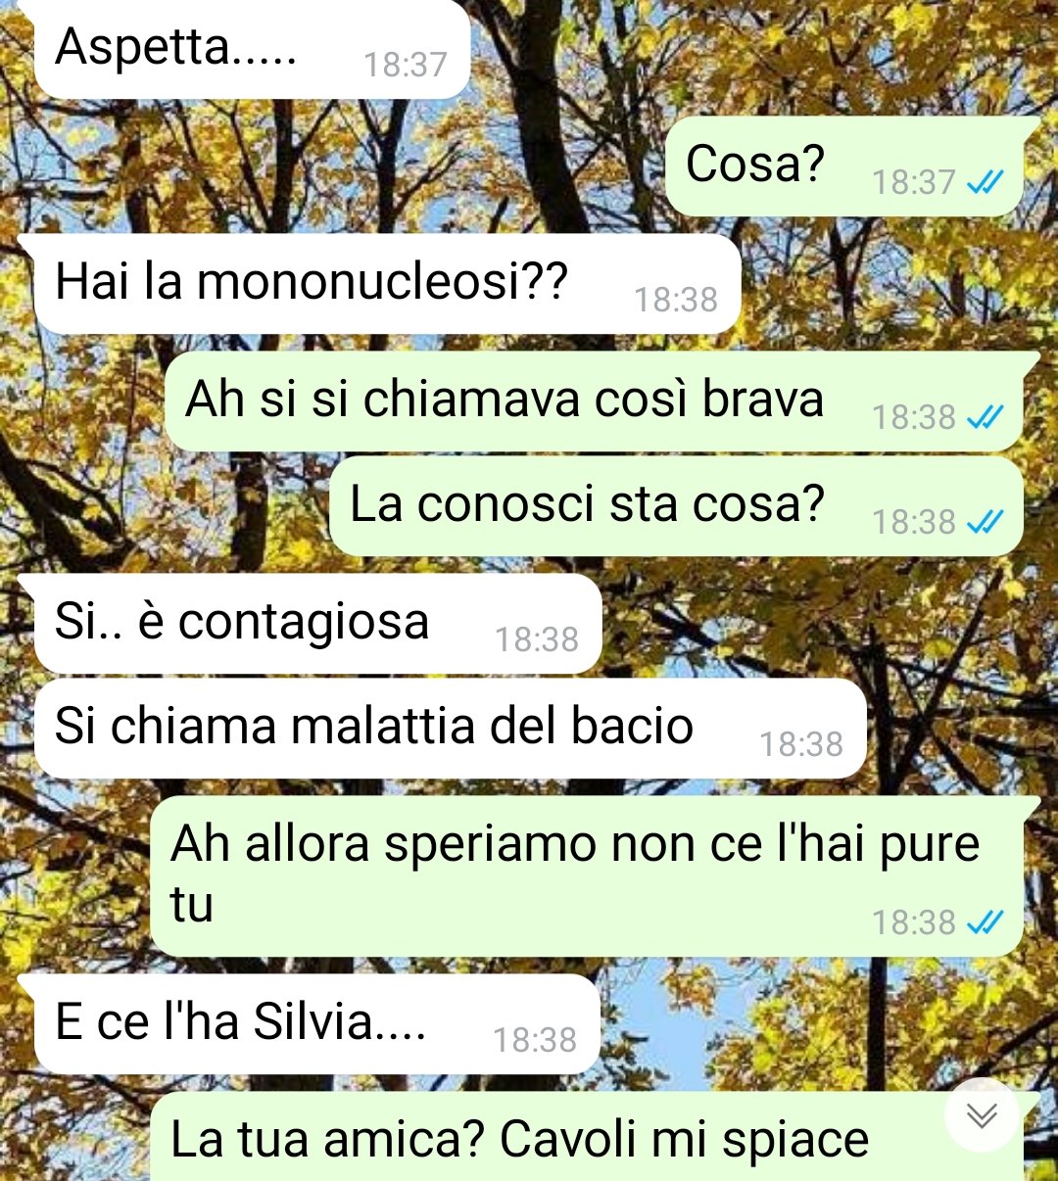Select the "Cosa?" sent message
1058x1181 pixels.
[x=845, y=166]
